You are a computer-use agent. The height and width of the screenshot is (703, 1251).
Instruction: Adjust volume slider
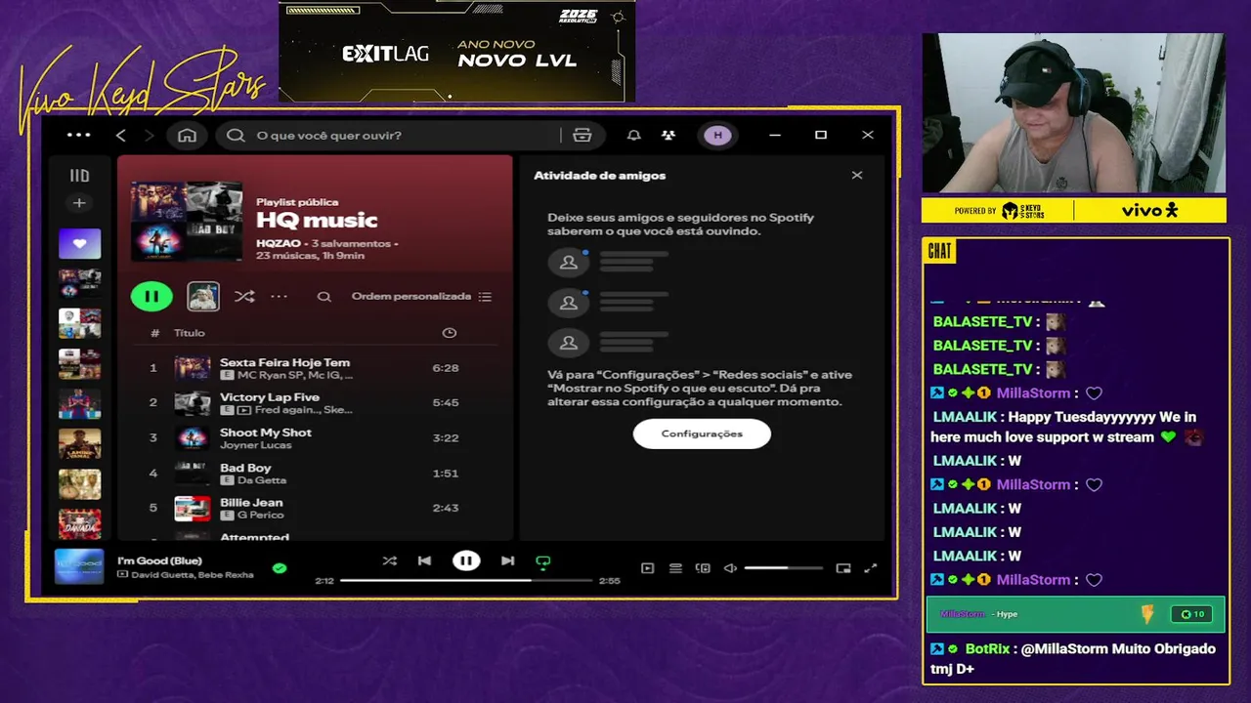(x=783, y=567)
